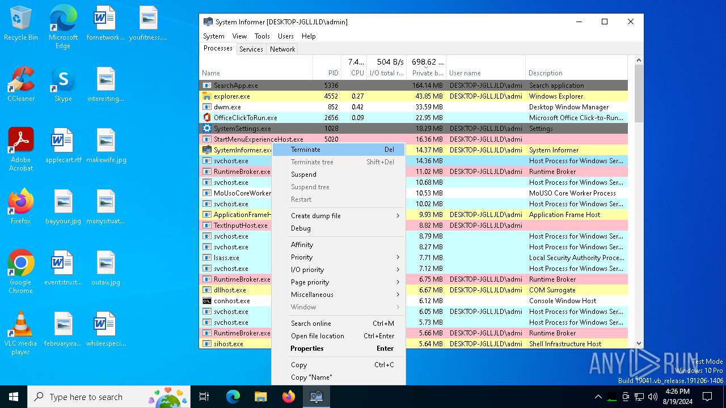Click the dwm.exe process icon

[x=207, y=107]
